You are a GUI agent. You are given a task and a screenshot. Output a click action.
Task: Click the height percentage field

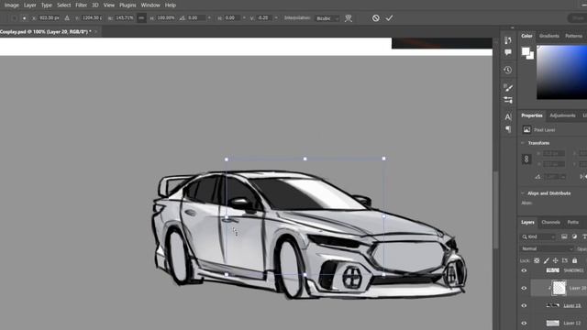[x=165, y=18]
